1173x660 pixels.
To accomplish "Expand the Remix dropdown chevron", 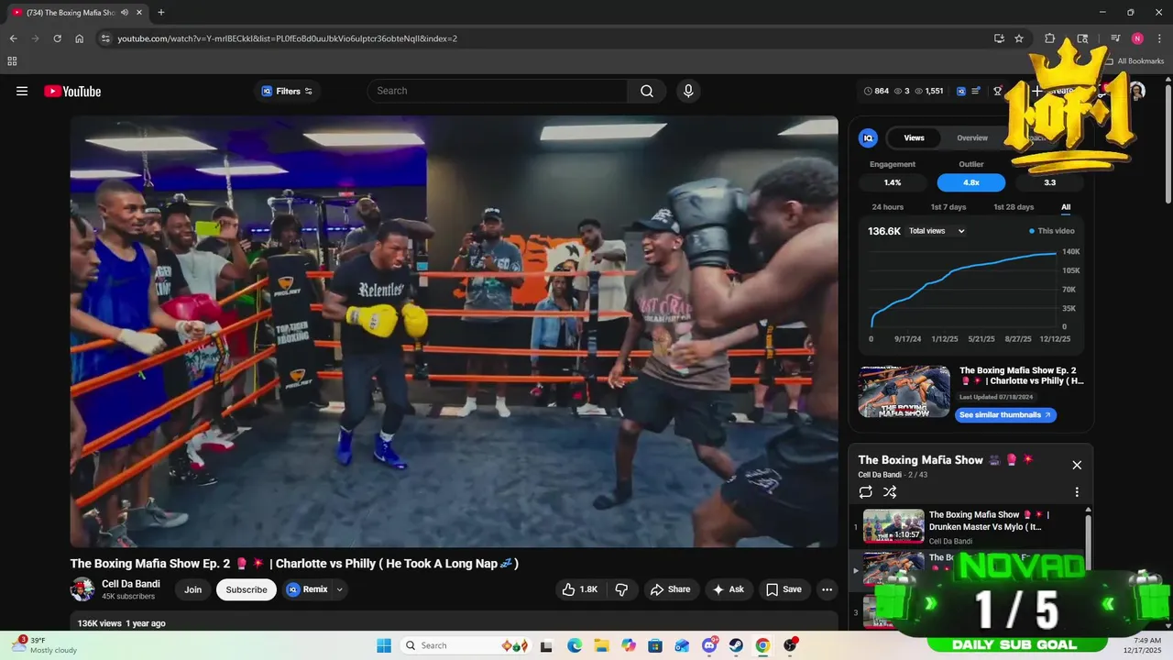I will tap(339, 589).
